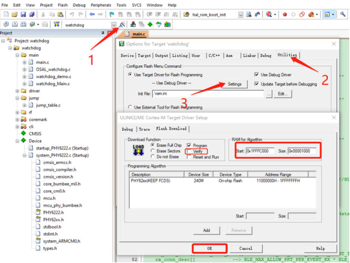
Task: Open Select Software Packs icon
Action: pos(159,24)
